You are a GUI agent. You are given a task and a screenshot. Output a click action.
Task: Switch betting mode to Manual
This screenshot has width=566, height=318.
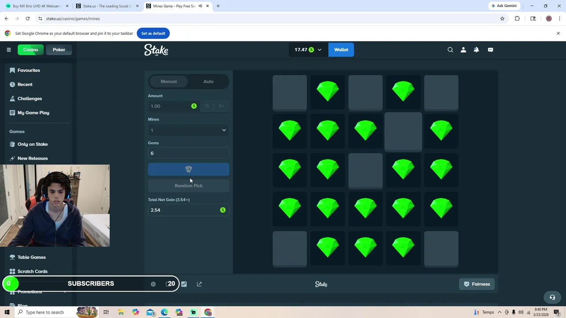point(168,81)
